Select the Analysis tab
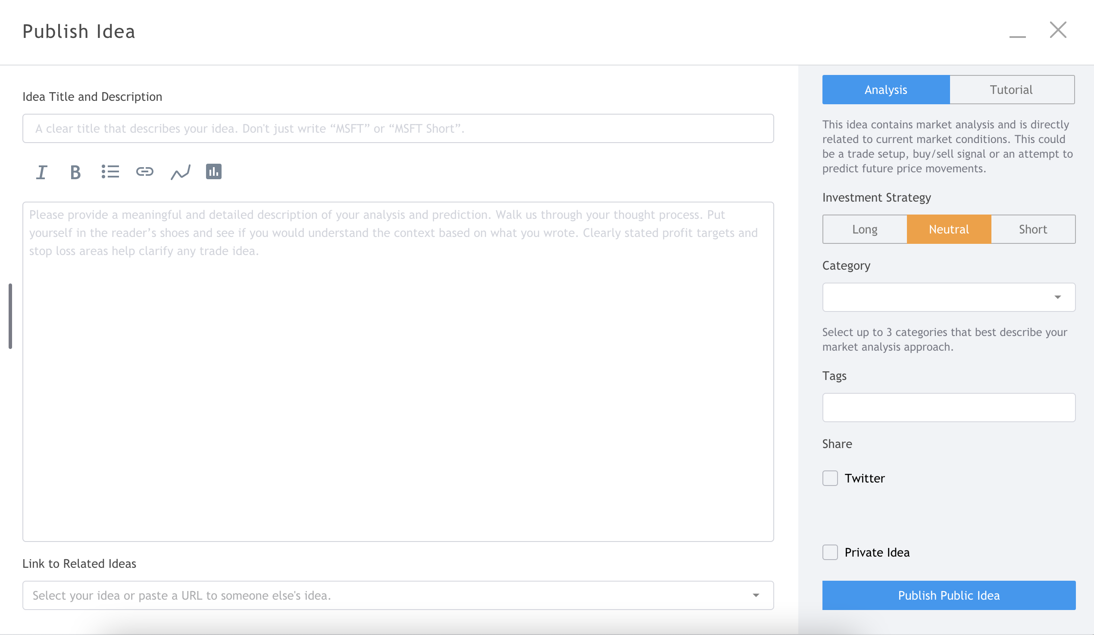Image resolution: width=1094 pixels, height=635 pixels. coord(886,90)
